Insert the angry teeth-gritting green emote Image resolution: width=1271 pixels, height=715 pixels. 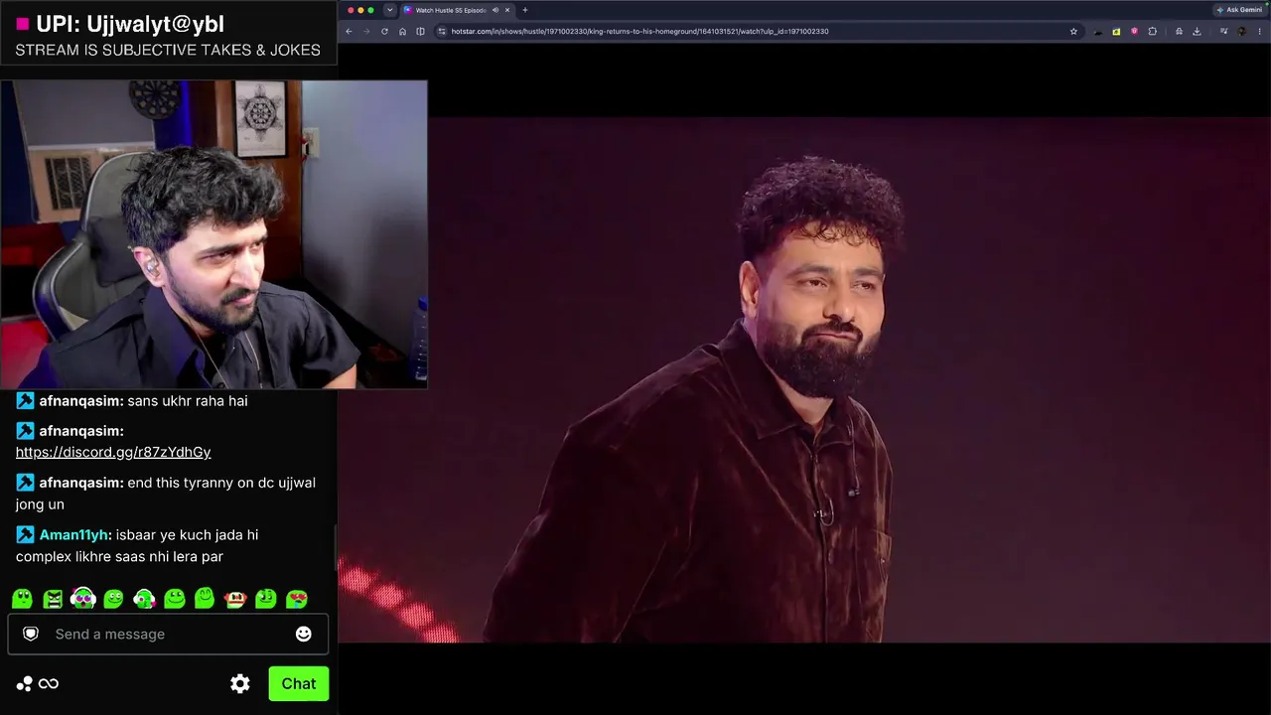click(x=53, y=599)
